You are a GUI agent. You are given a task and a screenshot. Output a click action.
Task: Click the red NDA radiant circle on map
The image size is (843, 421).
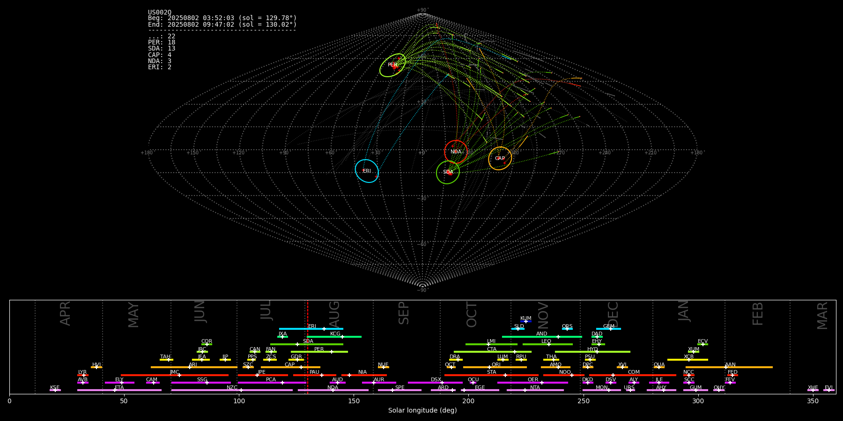pos(456,152)
